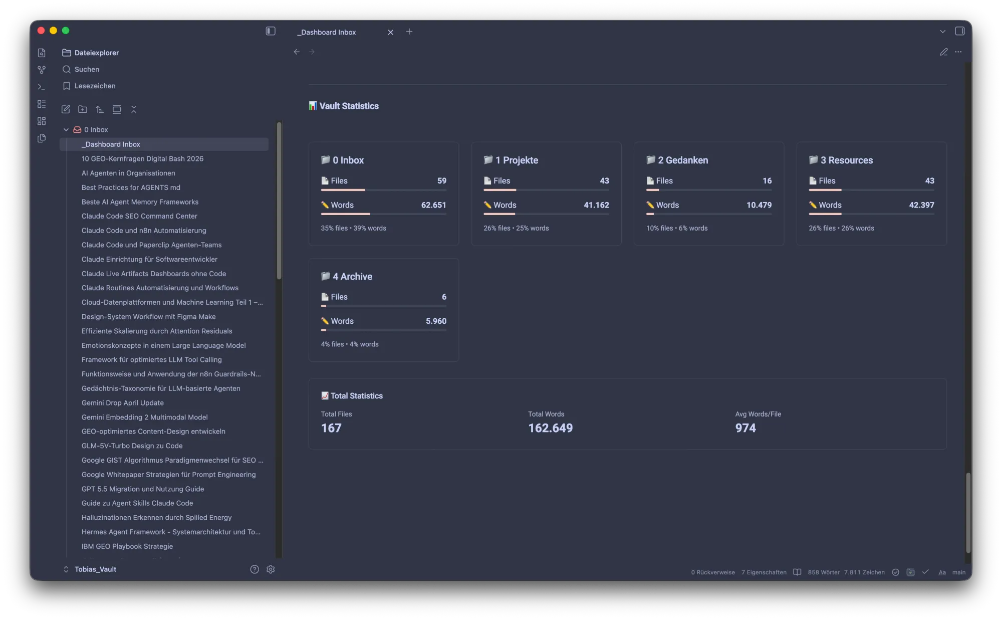Toggle the right sidebar panel
Screen dimensions: 1002x620
(959, 31)
